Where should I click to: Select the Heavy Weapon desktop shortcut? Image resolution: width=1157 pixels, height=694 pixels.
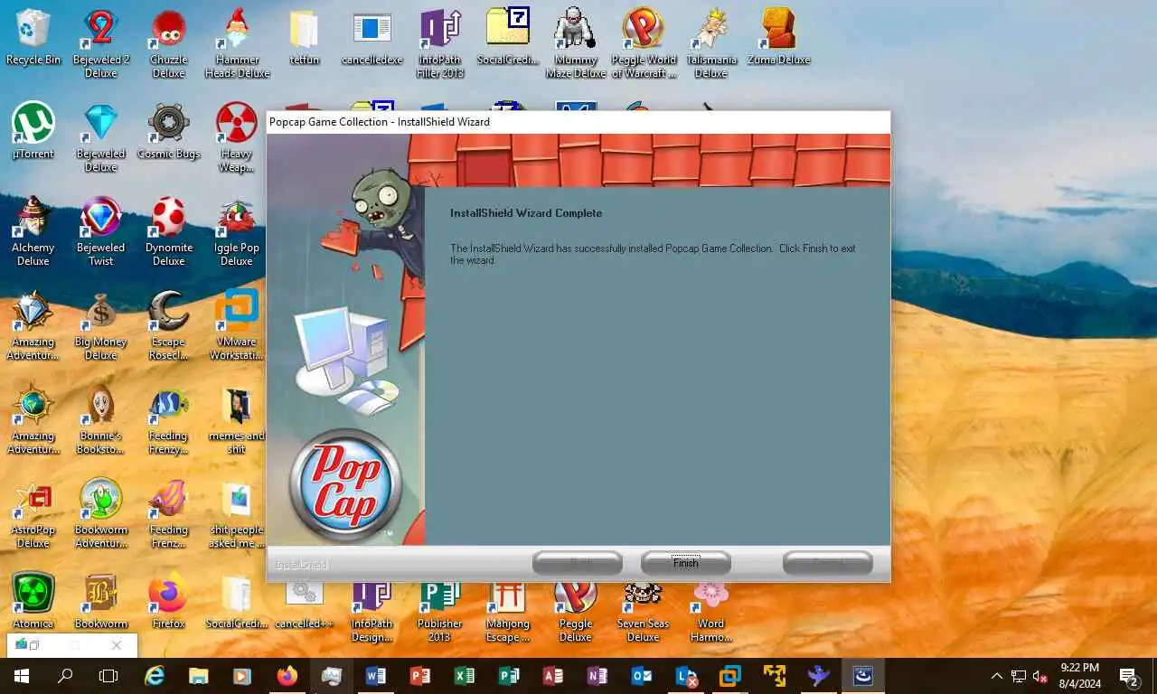coord(237,137)
